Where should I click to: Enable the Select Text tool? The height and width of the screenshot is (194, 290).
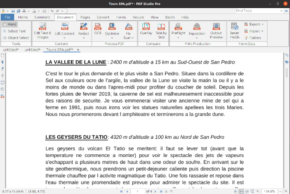click(14, 31)
